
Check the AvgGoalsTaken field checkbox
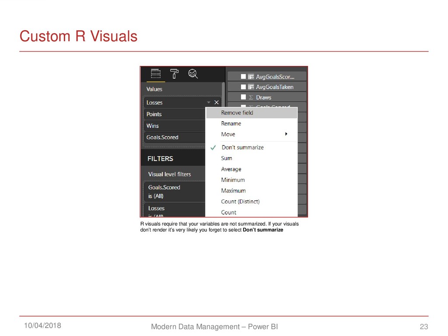[x=243, y=87]
